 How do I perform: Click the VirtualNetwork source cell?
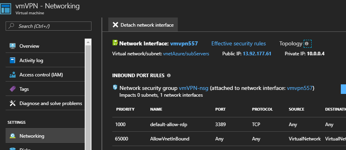click(x=304, y=139)
